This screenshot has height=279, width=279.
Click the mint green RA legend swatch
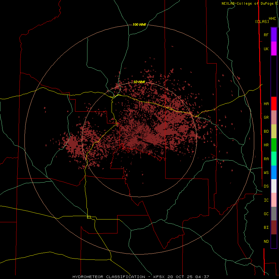click(x=274, y=159)
